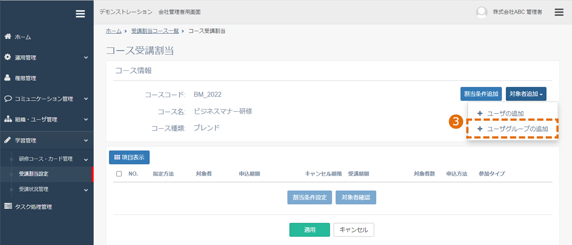
Task: Click the 項目表示 button
Action: point(129,157)
